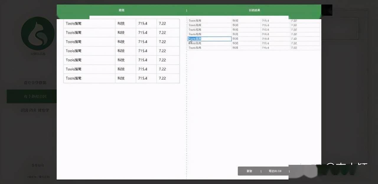378x184 pixels.
Task: Click the fourth row name in left table
Action: point(74,51)
